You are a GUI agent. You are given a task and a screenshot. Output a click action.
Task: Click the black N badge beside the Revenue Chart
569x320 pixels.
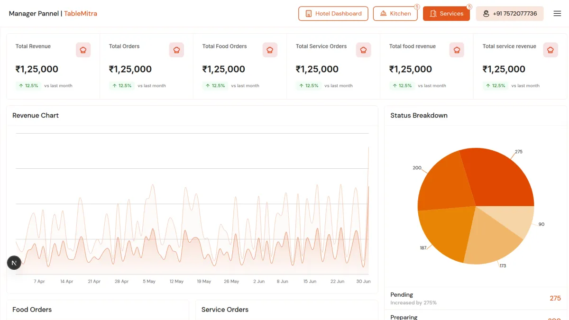point(14,263)
